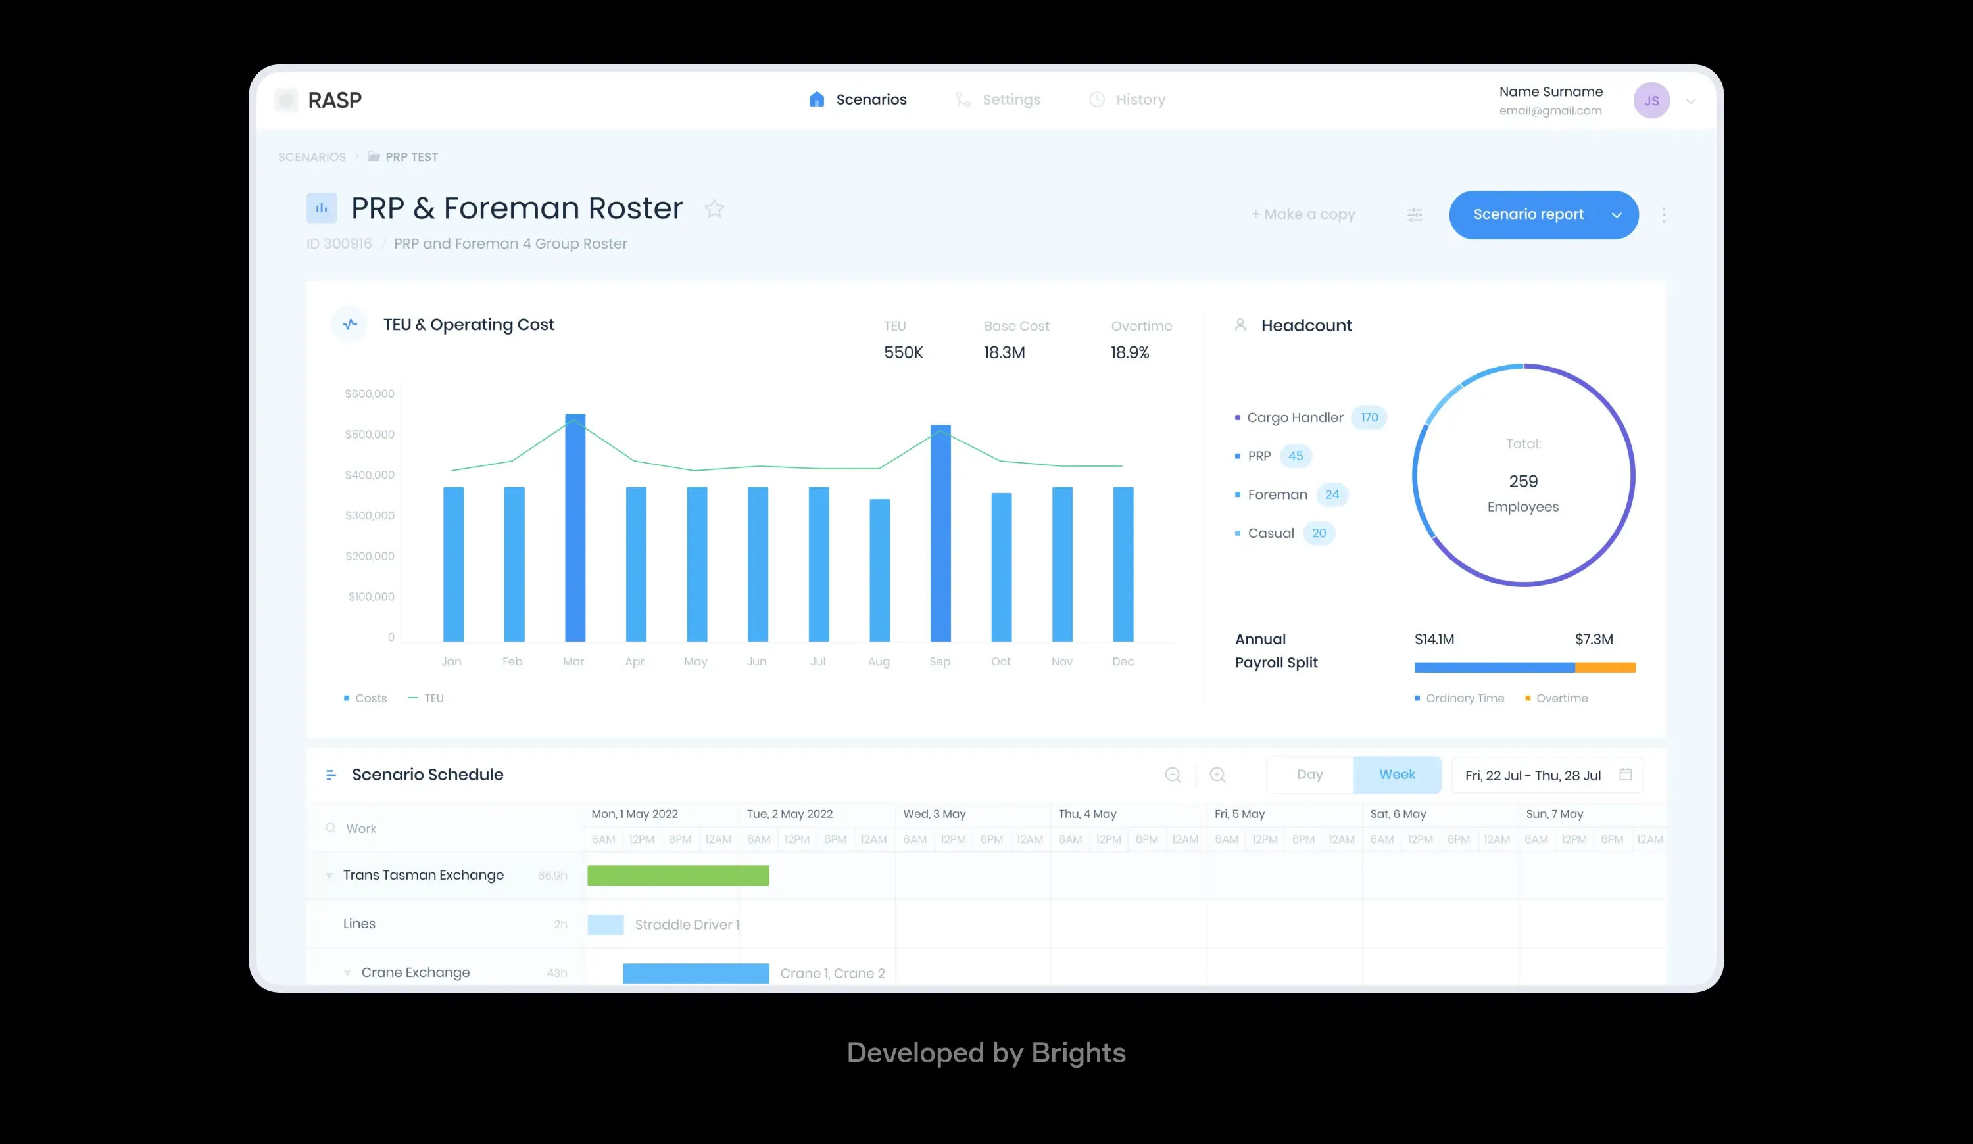Select the Foreman headcount entry
This screenshot has height=1144, width=1973.
(x=1291, y=494)
